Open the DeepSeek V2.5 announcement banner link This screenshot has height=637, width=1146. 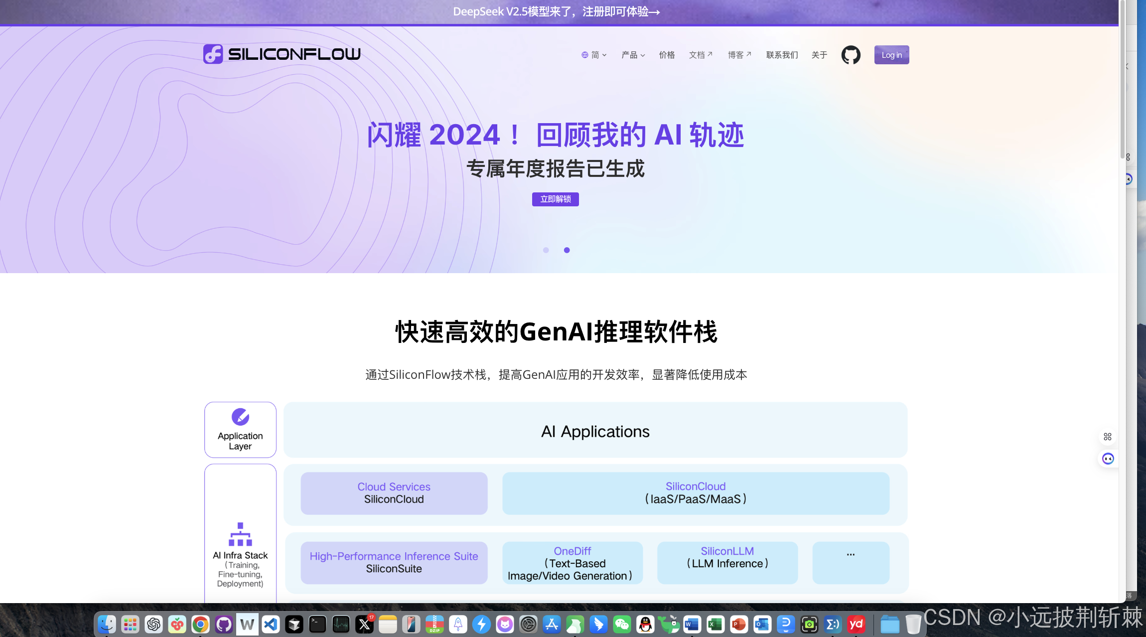[557, 11]
